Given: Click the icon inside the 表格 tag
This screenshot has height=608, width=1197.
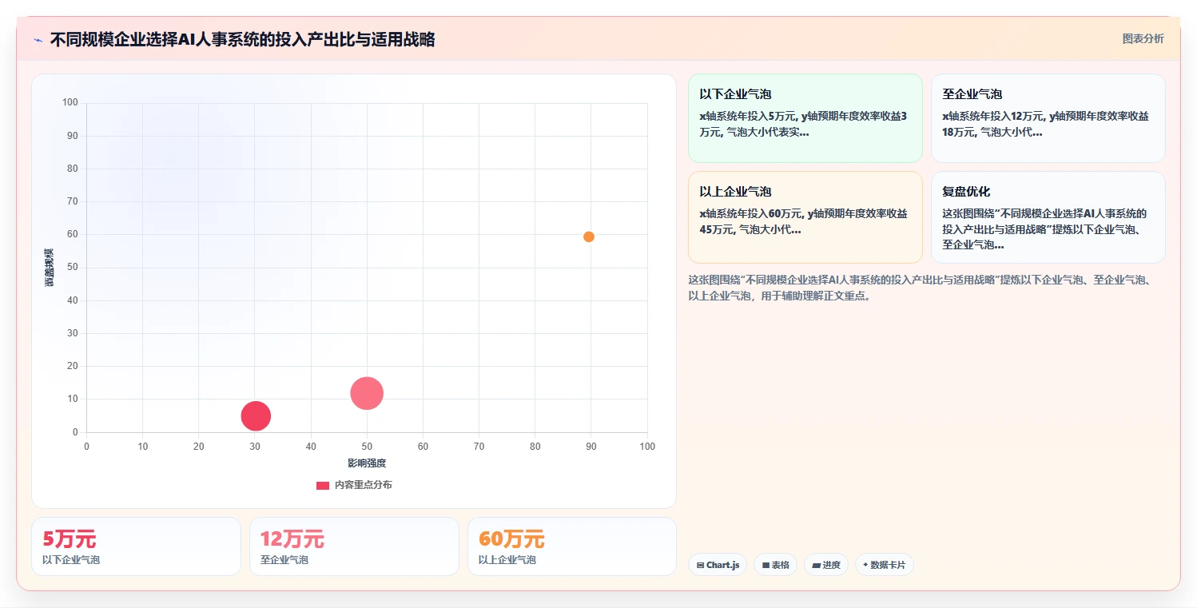Looking at the screenshot, I should point(766,565).
